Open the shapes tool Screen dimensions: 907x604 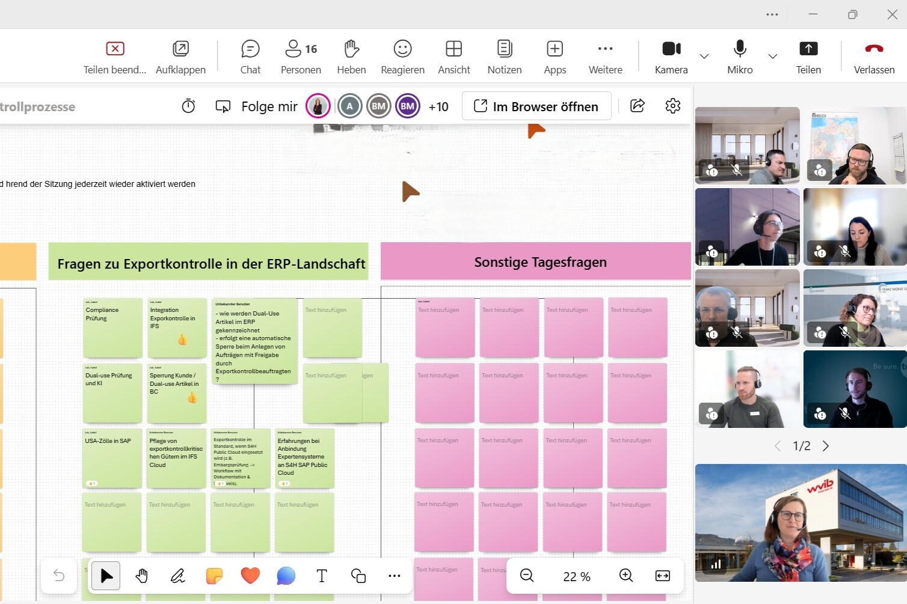click(x=358, y=576)
